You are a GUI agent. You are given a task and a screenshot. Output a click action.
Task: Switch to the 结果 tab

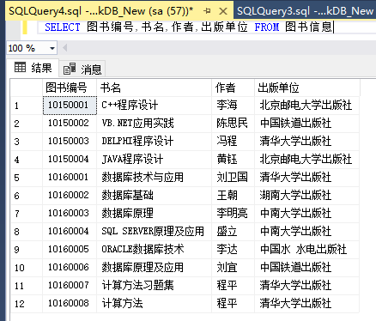33,68
